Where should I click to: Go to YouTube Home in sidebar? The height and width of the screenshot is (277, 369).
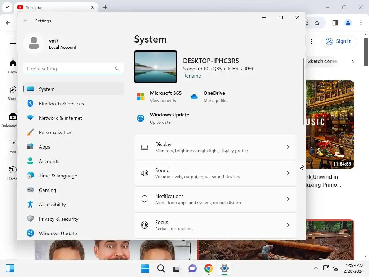pyautogui.click(x=13, y=66)
